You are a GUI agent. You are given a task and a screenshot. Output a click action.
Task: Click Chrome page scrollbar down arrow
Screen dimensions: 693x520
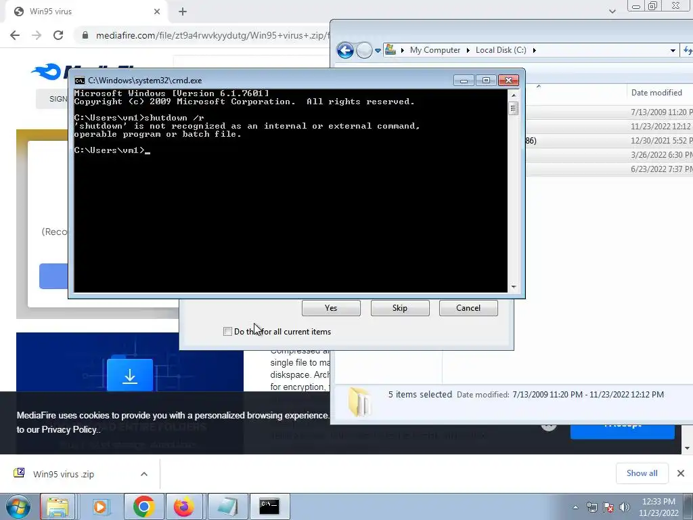[x=688, y=448]
